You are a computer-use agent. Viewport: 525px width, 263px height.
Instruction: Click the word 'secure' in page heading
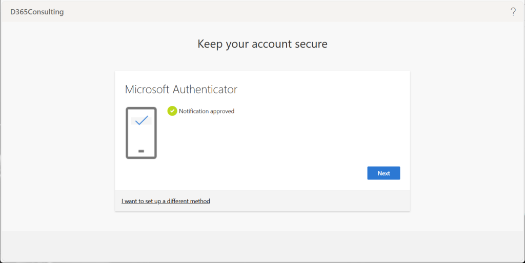pyautogui.click(x=311, y=44)
